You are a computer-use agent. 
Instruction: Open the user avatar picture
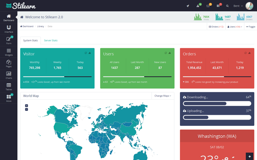(x=249, y=6)
